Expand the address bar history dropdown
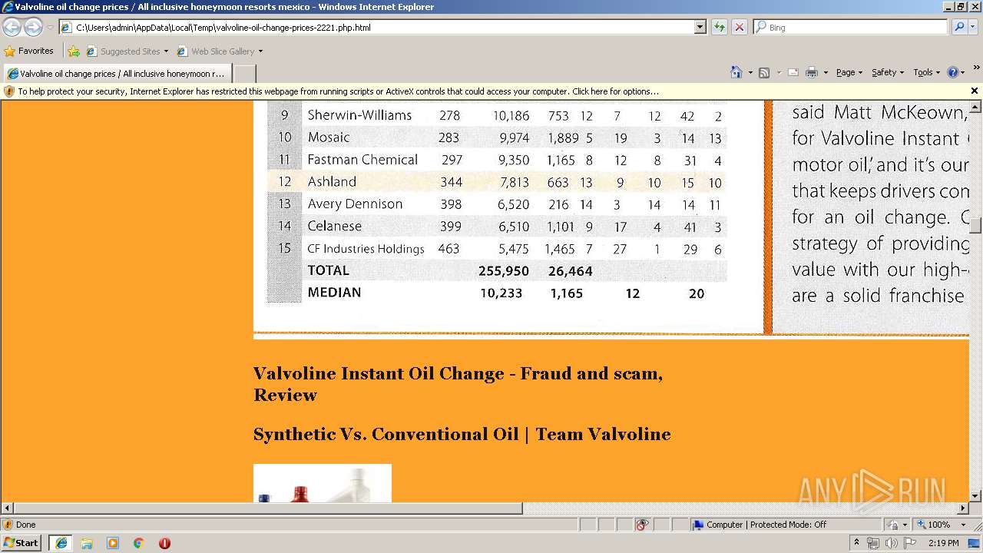This screenshot has height=553, width=983. click(x=700, y=27)
